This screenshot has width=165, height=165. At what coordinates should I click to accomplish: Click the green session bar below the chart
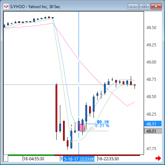click(31, 155)
